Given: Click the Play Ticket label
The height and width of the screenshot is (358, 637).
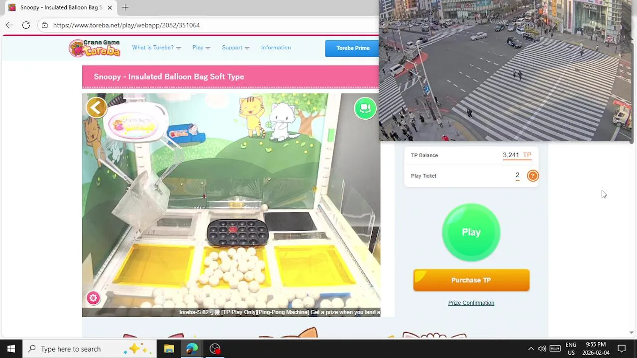Looking at the screenshot, I should pyautogui.click(x=424, y=176).
